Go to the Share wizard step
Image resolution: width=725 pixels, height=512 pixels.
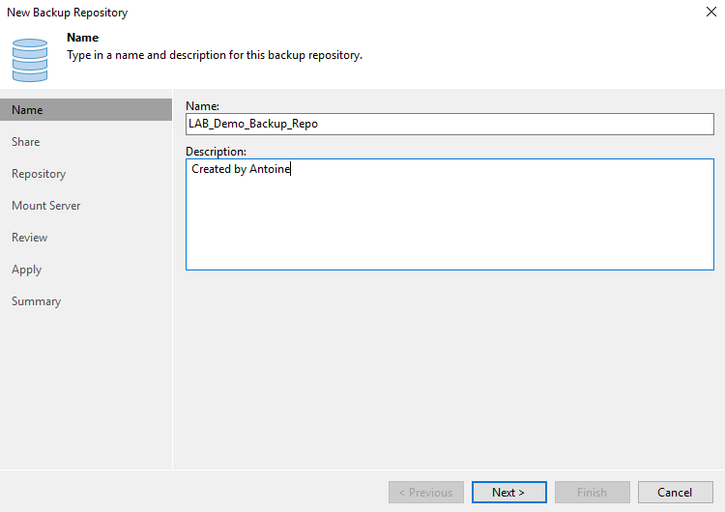click(26, 142)
